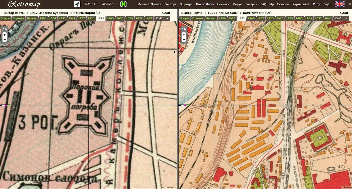Viewport: 352px width, 189px height.
Task: Switch left pane to the 1888 map
Action: [x=120, y=18]
